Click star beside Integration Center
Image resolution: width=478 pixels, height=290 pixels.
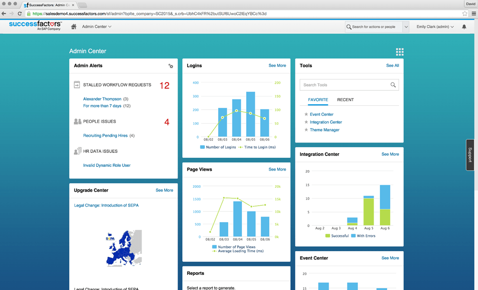(x=306, y=122)
